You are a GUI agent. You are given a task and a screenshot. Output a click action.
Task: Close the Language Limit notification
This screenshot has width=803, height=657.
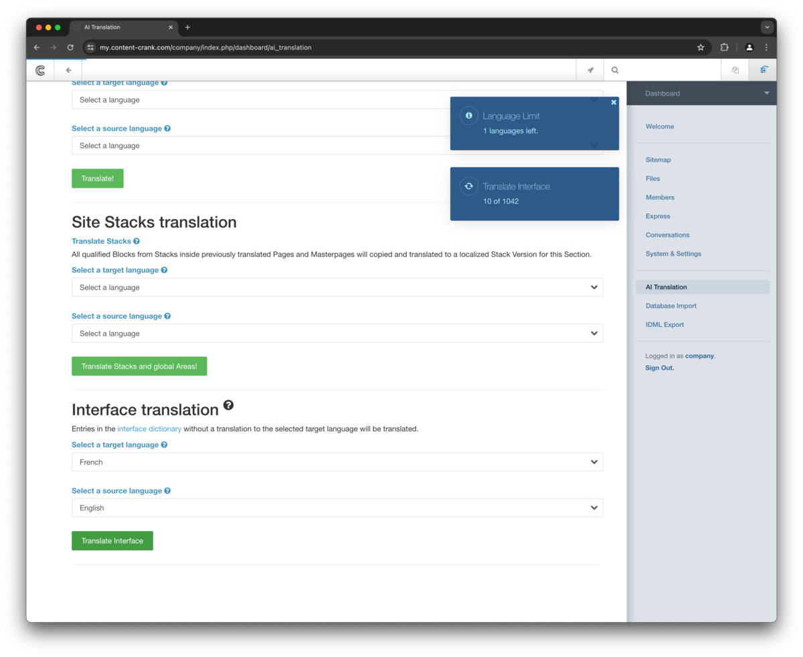tap(614, 102)
